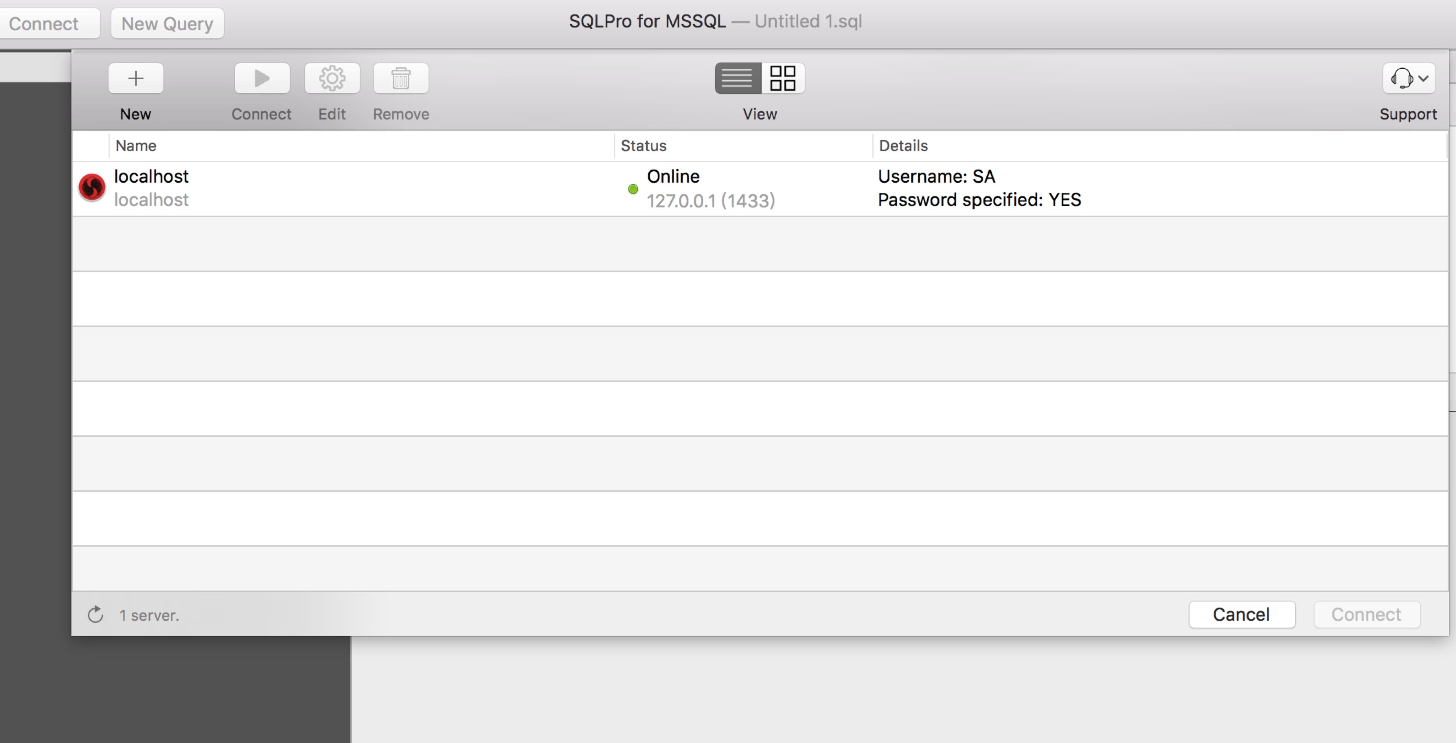Switch to list view
This screenshot has height=743, width=1456.
point(737,78)
